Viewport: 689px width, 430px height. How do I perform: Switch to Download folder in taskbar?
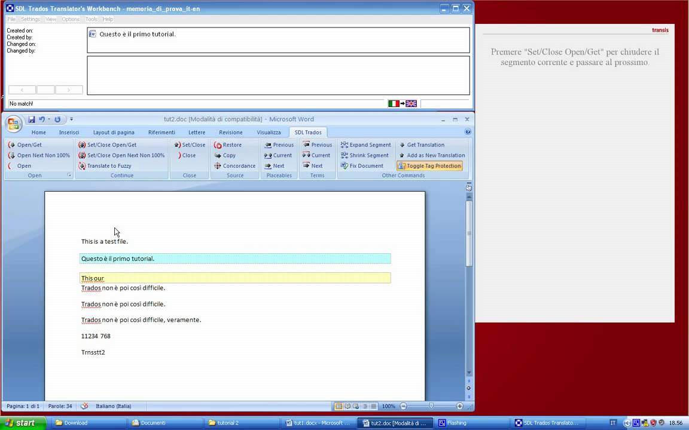pyautogui.click(x=88, y=423)
